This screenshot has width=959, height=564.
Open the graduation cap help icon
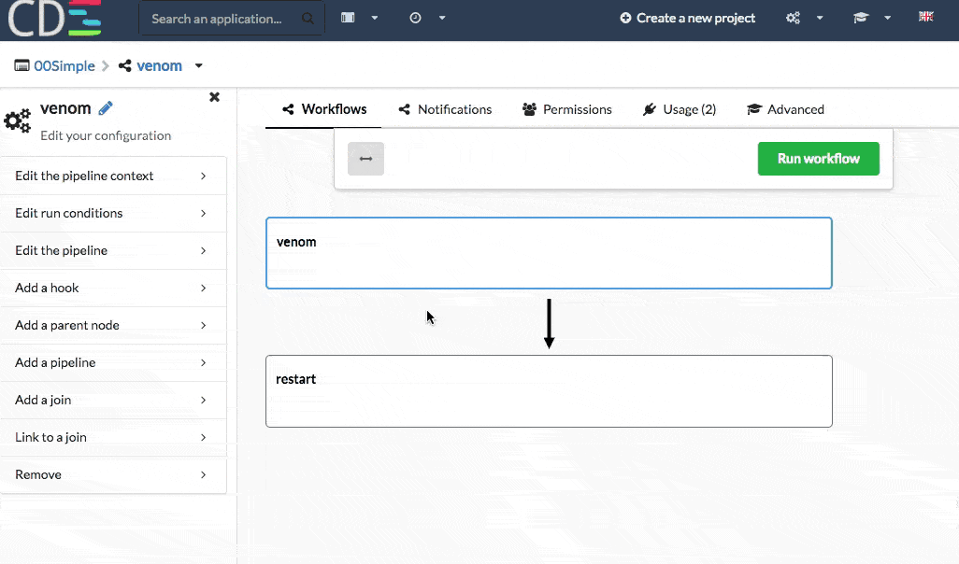click(861, 18)
